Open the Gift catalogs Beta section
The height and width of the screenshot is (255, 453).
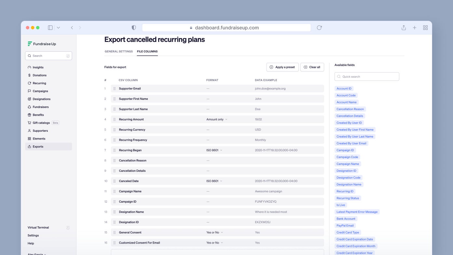[x=40, y=123]
